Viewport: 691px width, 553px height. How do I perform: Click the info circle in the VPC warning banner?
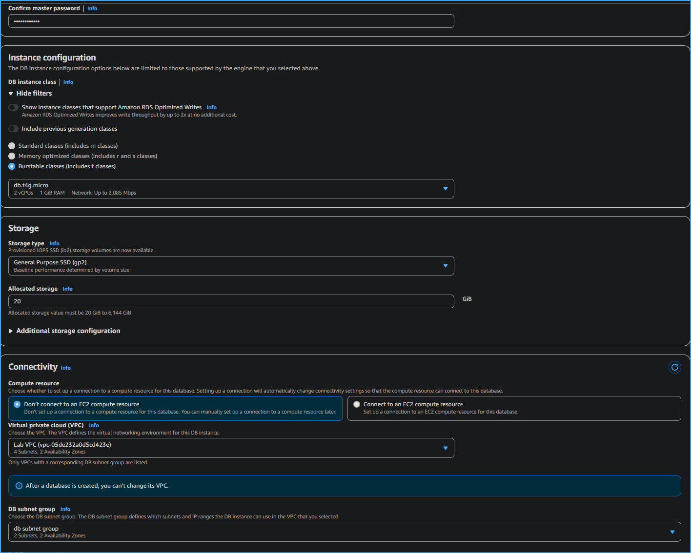(19, 485)
